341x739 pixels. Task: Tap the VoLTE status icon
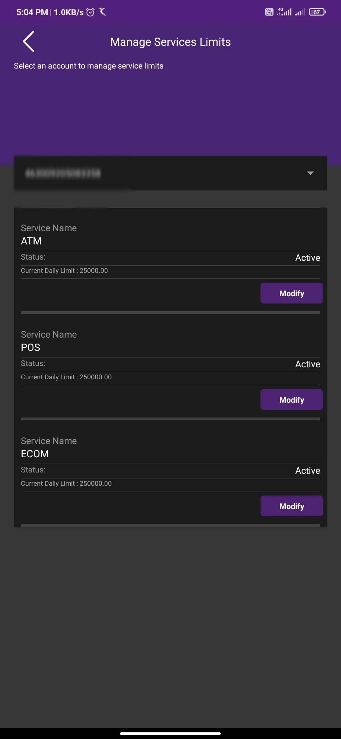[x=269, y=12]
